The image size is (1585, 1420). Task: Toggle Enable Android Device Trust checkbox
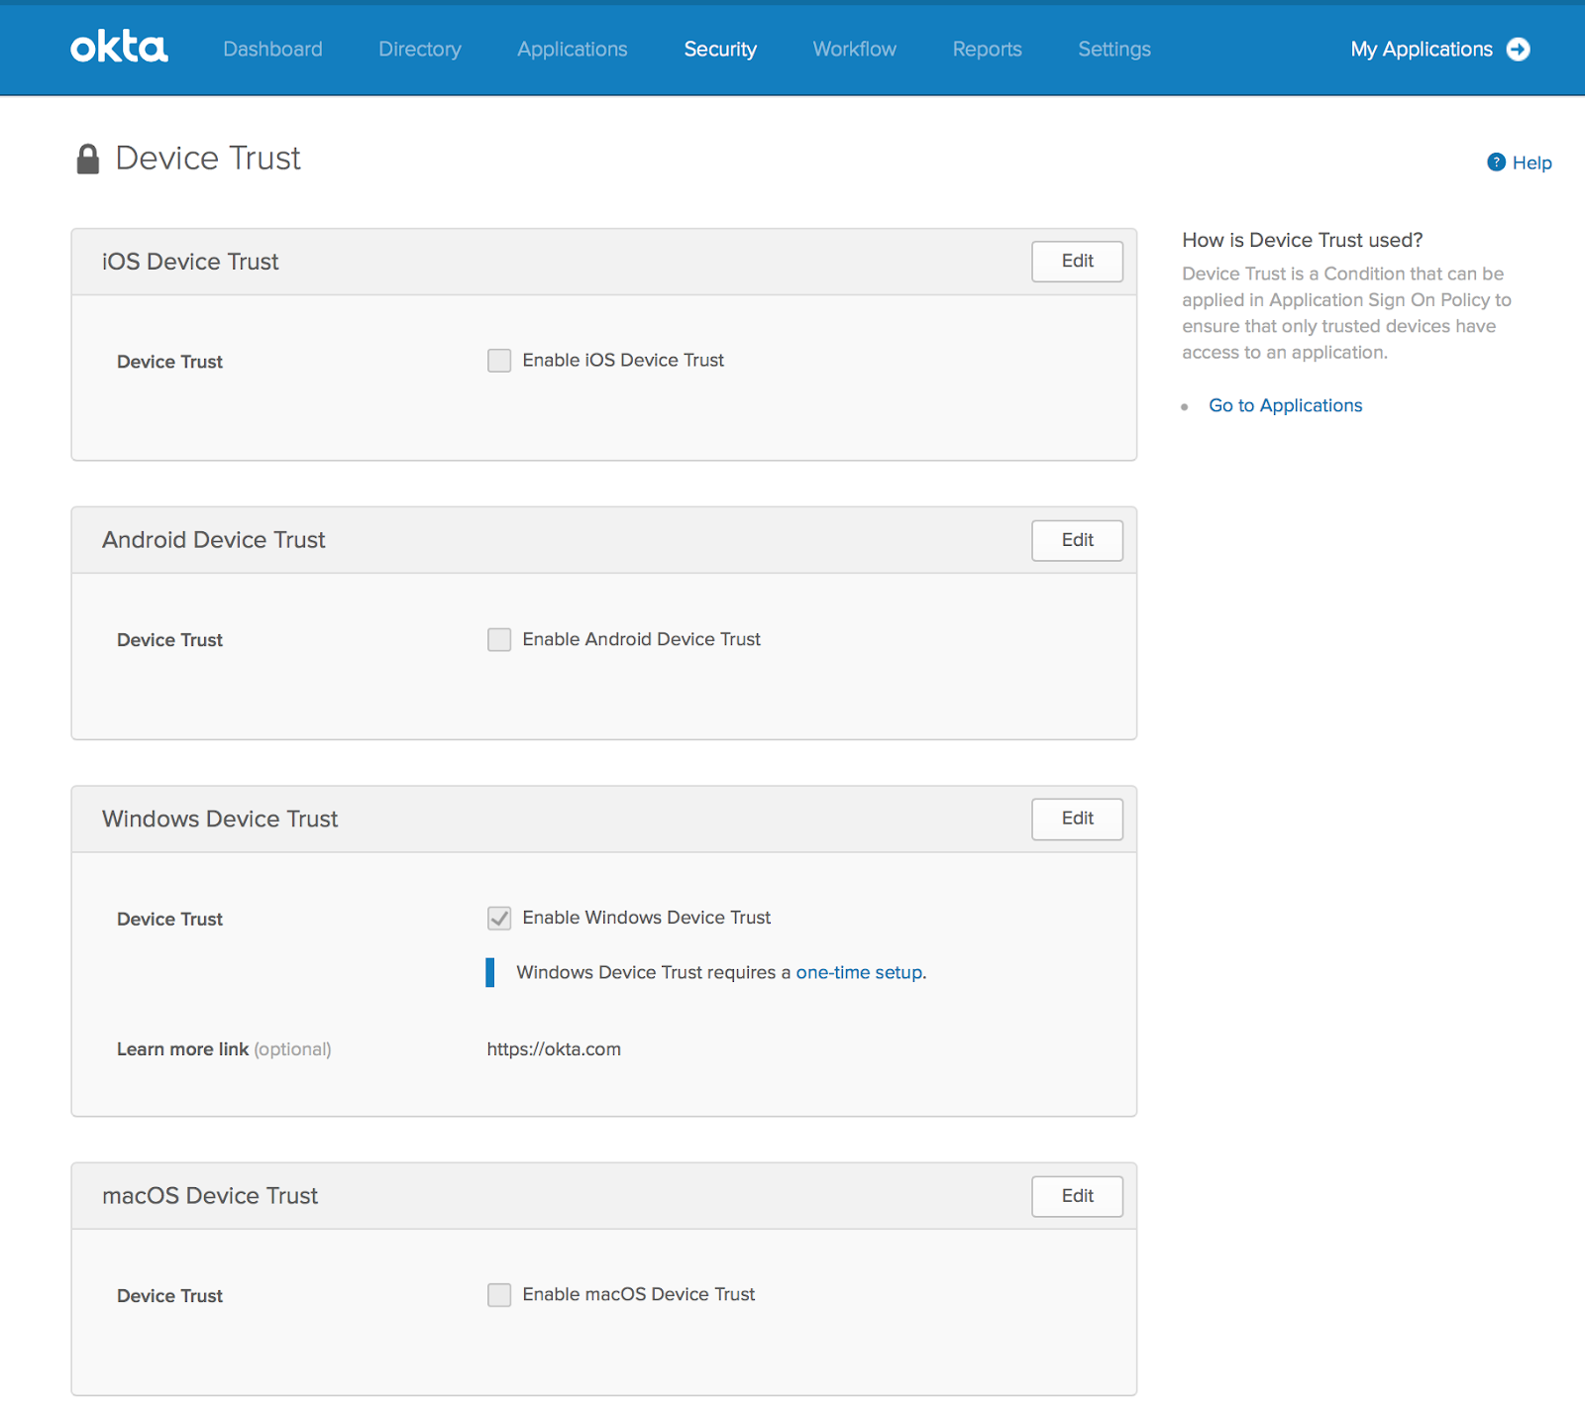[x=499, y=639]
